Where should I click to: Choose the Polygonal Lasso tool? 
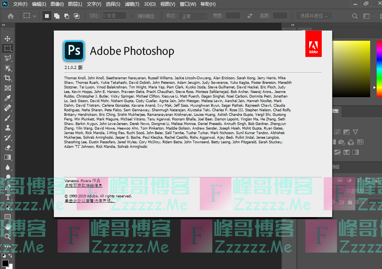8,58
